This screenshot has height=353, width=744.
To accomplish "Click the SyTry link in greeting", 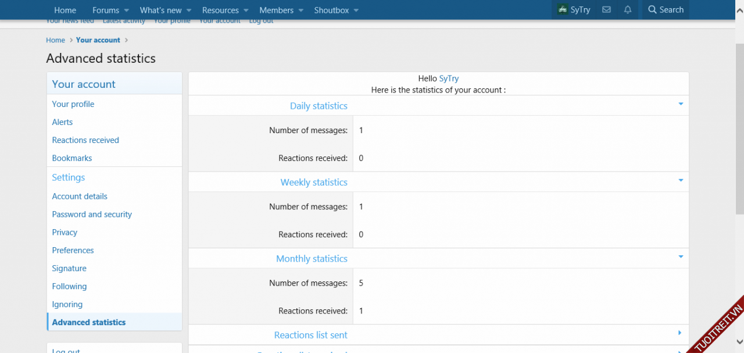I will click(x=449, y=79).
